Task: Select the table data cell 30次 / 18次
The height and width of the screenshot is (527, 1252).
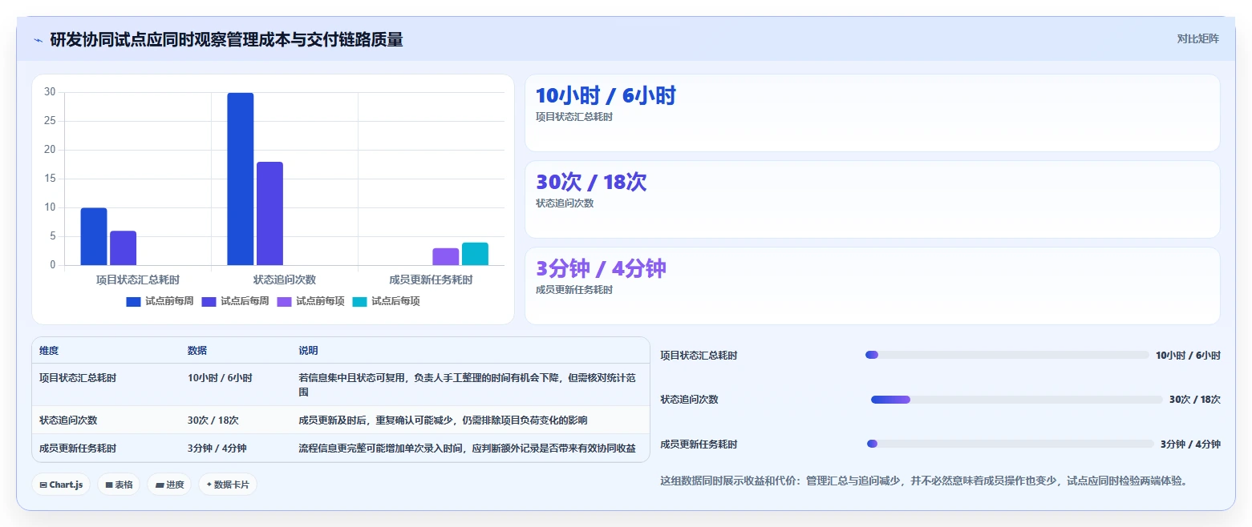Action: pyautogui.click(x=213, y=420)
